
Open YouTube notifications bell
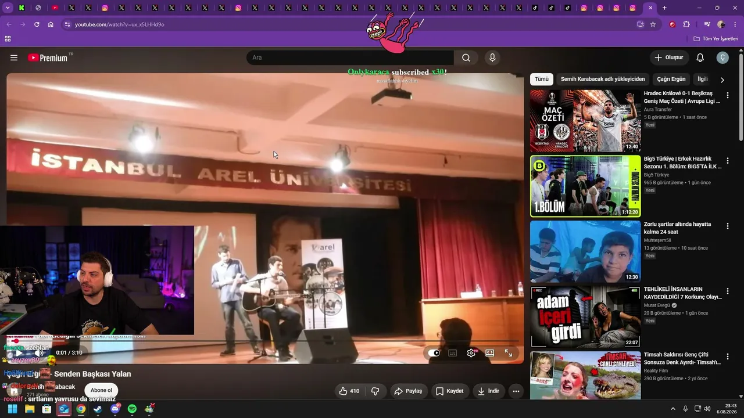coord(700,57)
